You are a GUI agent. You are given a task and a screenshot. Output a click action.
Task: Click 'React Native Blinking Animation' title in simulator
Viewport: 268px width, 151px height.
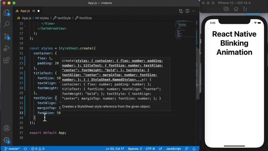coord(234,43)
